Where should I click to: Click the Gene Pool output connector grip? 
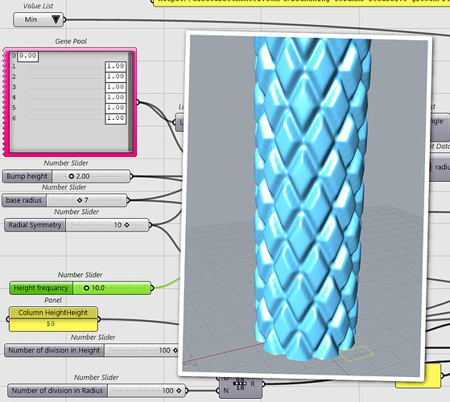138,102
